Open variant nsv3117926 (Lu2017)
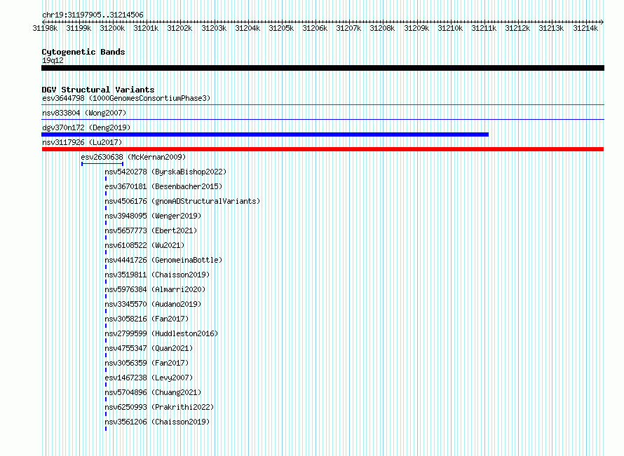624x456 pixels. point(82,142)
